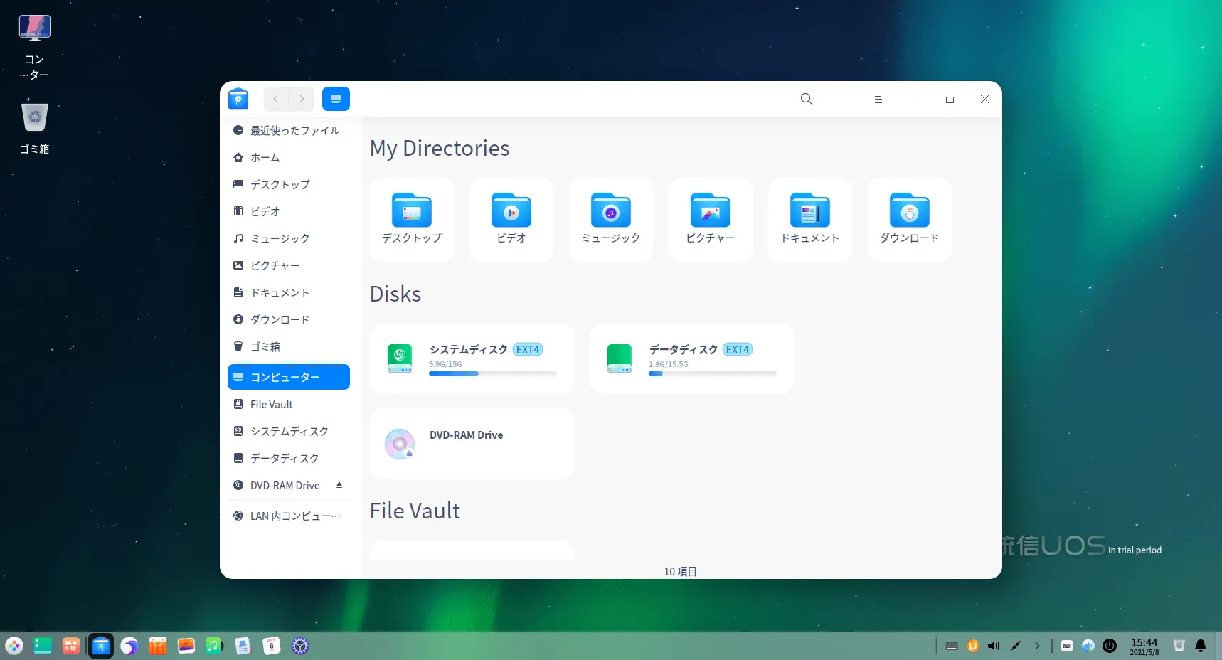
Task: Click the search magnifier icon in title bar
Action: (806, 99)
